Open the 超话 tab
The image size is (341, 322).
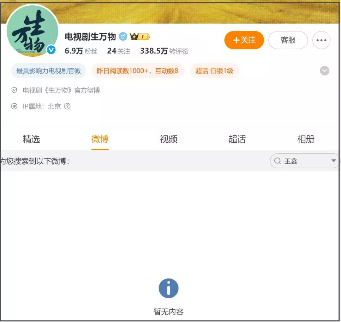237,139
